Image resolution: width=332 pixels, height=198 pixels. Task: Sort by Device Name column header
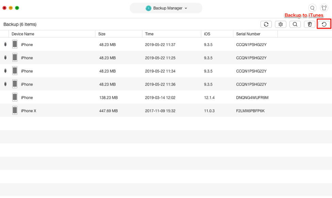[52, 34]
